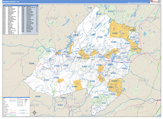Click the ZIP code 07960 label

coord(92,81)
